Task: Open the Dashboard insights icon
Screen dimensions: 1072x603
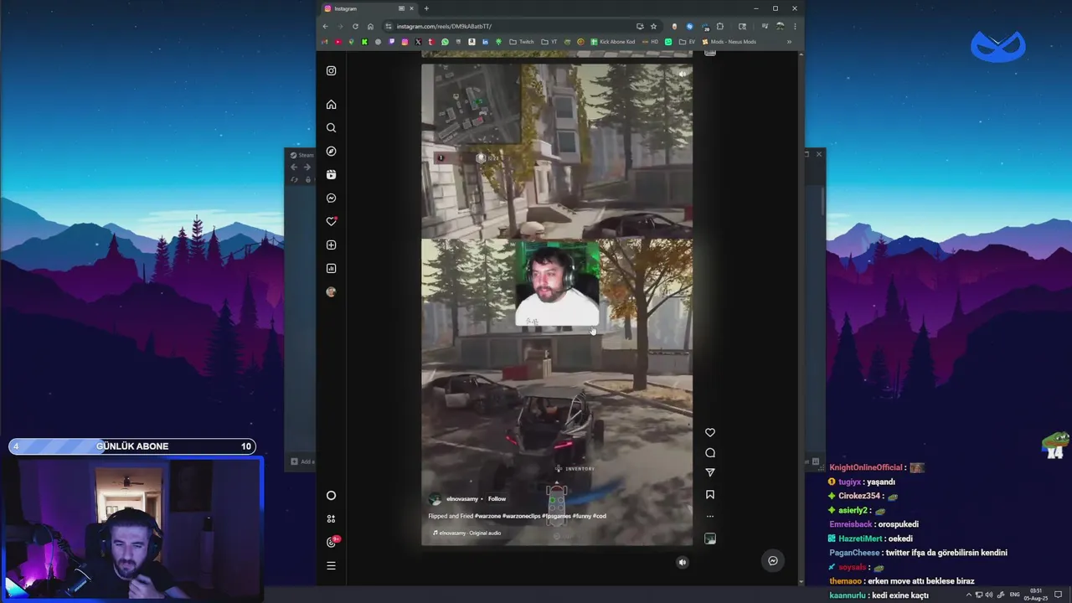Action: 331,269
